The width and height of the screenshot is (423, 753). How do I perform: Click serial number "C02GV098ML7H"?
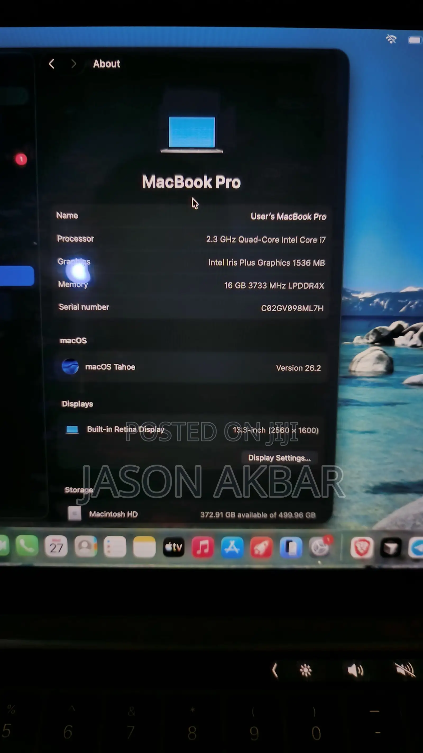point(292,308)
